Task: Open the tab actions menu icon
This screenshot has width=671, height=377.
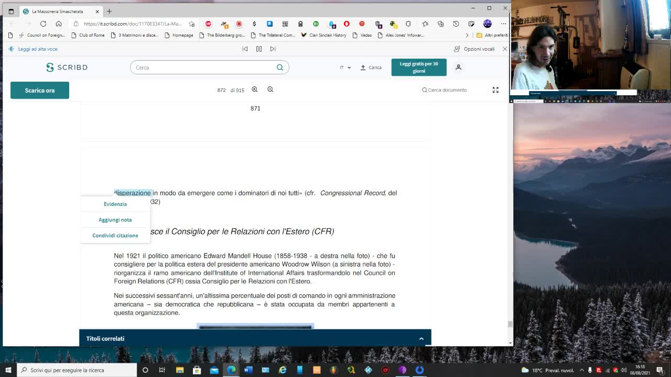Action: [x=11, y=11]
